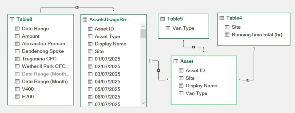
Task: Select the Alexandria Perman... field in Table8
Action: (45, 44)
